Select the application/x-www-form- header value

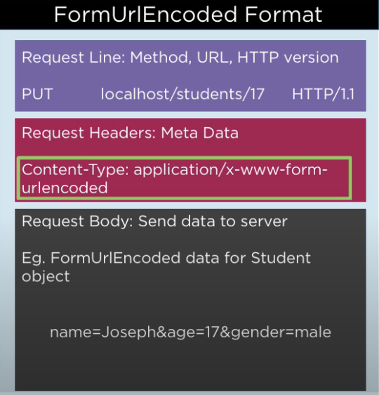click(x=231, y=170)
